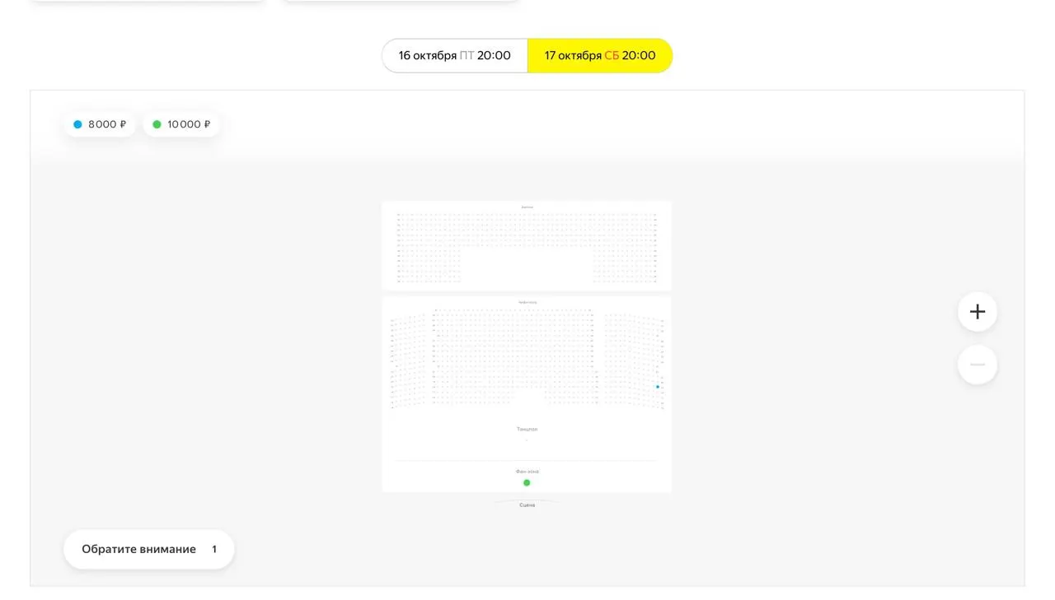Select the blue available seat in amphitheatre
Image resolution: width=1055 pixels, height=600 pixels.
[658, 387]
